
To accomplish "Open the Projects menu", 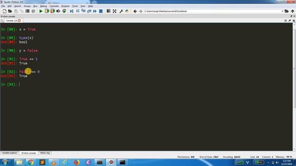I will [65, 6].
